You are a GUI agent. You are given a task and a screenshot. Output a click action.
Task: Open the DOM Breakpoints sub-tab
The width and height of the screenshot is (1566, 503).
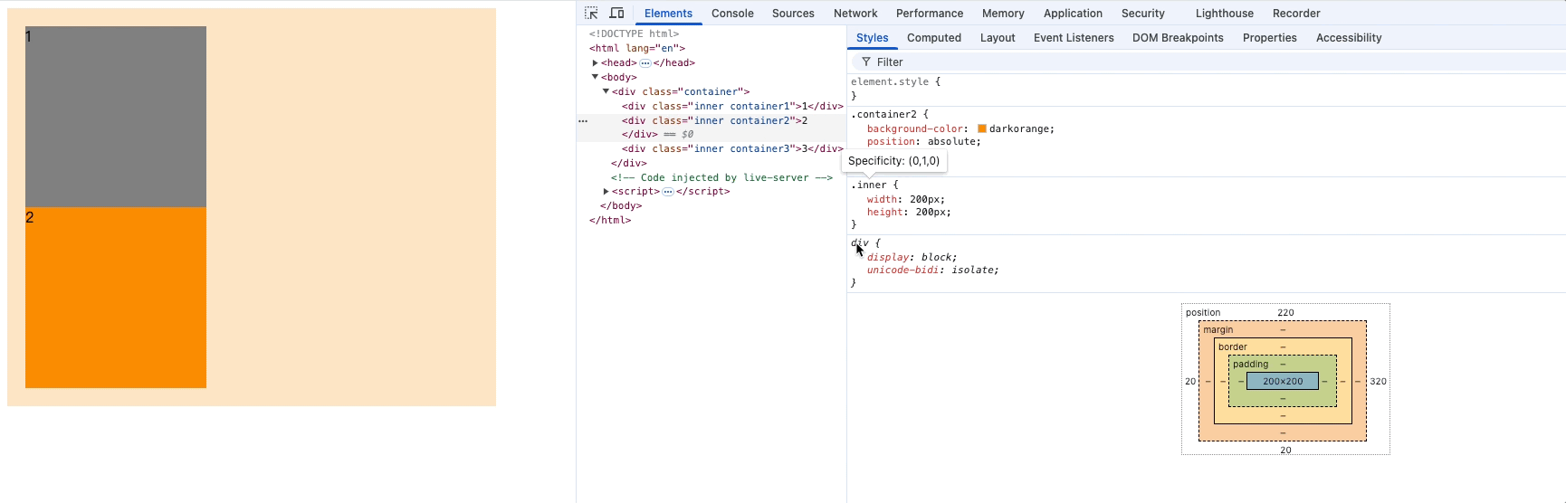(x=1178, y=38)
